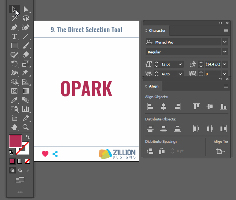Click the Character panel tab
The width and height of the screenshot is (236, 200).
(157, 31)
